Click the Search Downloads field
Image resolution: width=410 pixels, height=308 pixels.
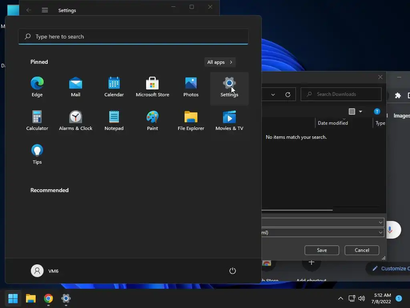click(341, 94)
